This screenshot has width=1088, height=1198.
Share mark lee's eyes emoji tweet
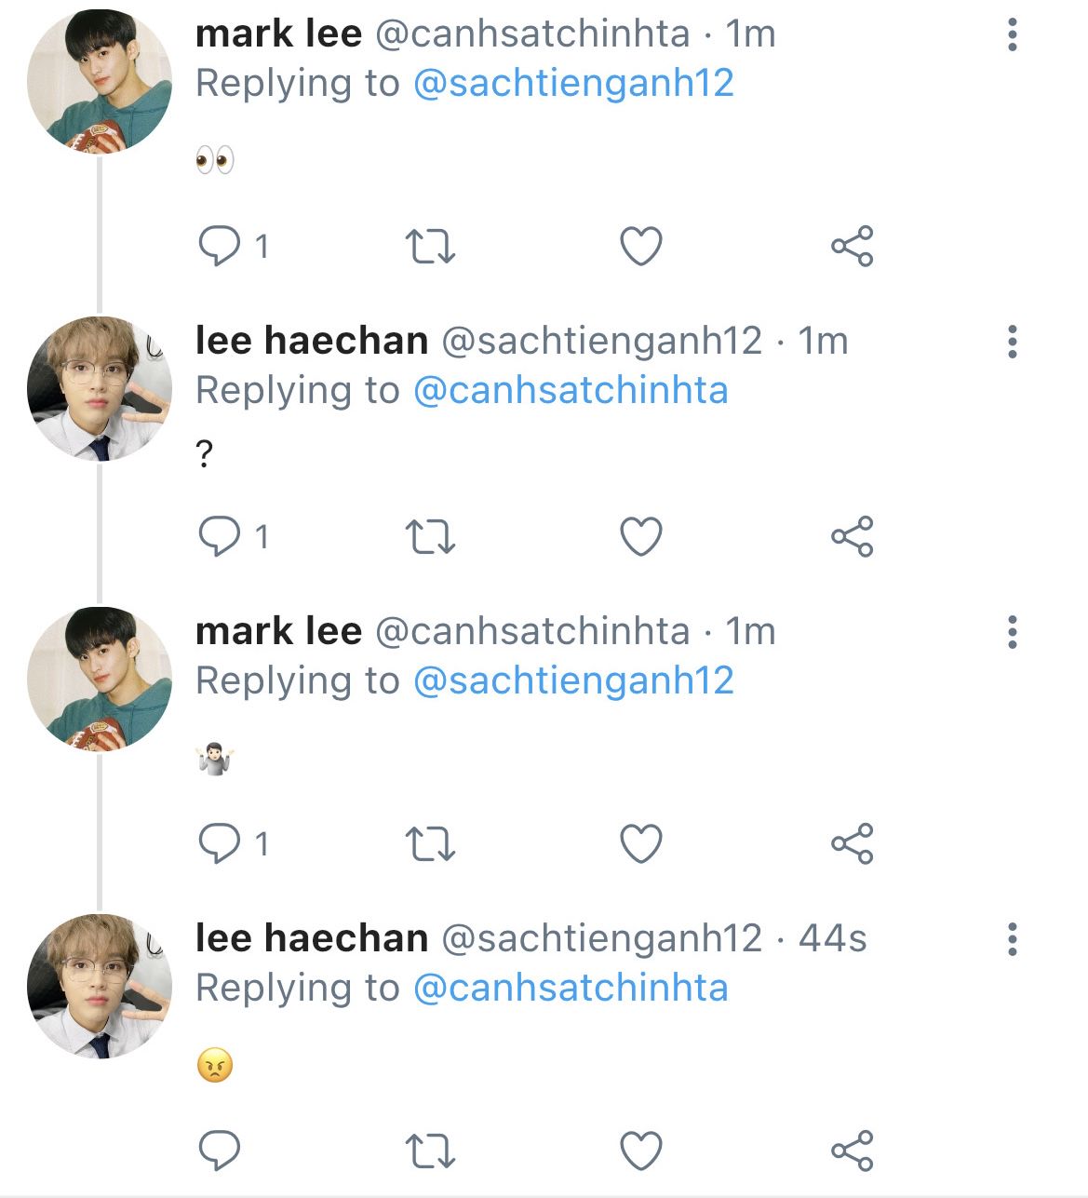click(852, 247)
